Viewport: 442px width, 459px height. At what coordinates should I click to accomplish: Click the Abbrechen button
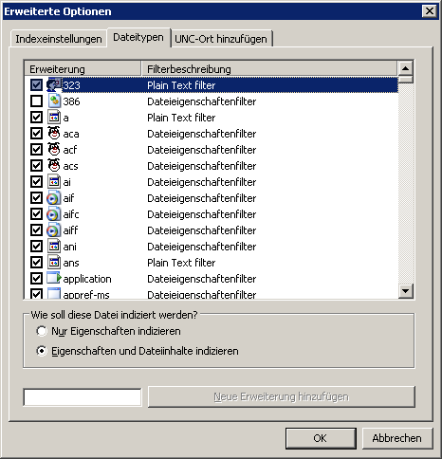[397, 438]
